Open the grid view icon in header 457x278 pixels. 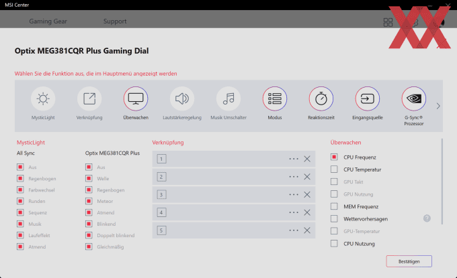click(x=388, y=22)
